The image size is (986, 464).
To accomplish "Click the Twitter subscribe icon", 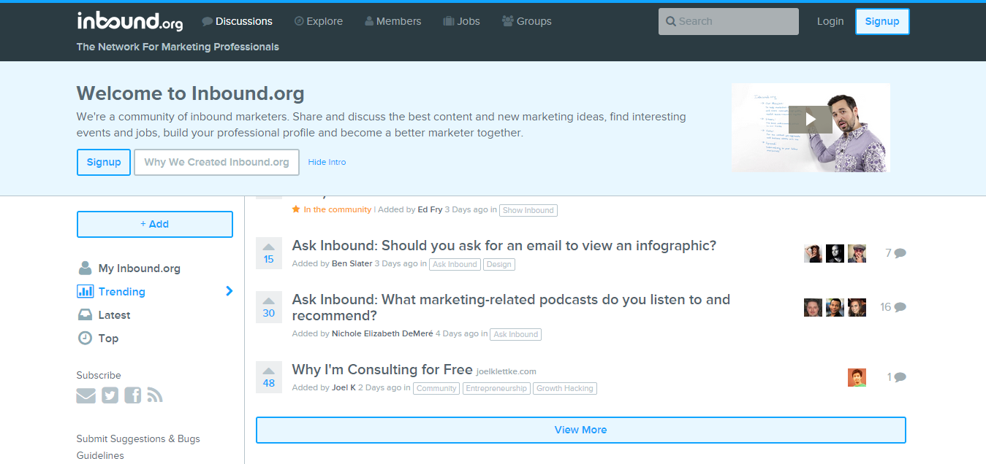I will pos(110,395).
